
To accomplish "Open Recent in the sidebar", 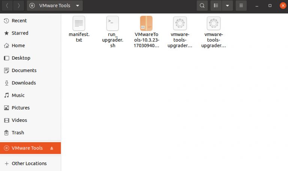I will coord(19,21).
